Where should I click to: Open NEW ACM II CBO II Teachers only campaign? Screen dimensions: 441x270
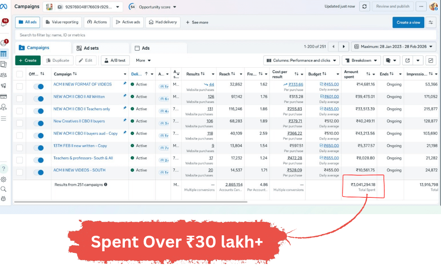pyautogui.click(x=82, y=109)
